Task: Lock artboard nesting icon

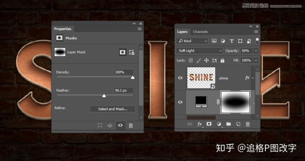Action: click(214, 60)
